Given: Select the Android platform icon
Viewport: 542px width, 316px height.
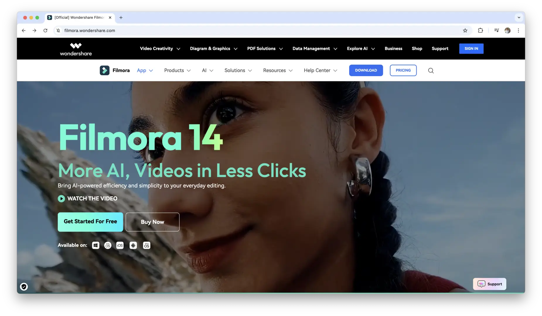Looking at the screenshot, I should (x=133, y=245).
